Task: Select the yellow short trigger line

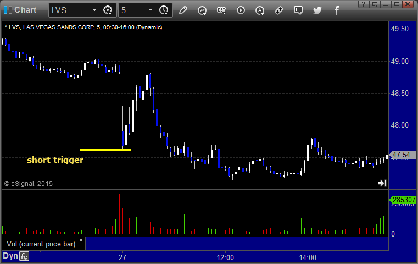Action: click(105, 150)
